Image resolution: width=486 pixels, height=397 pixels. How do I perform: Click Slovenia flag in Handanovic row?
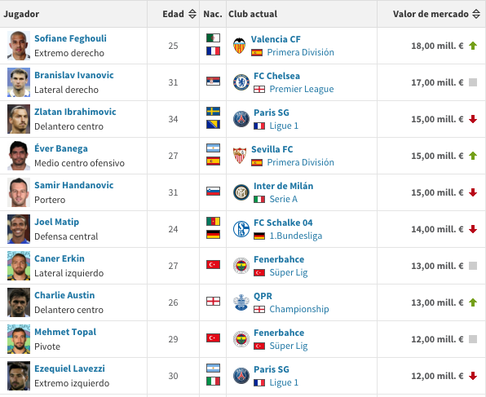pyautogui.click(x=214, y=192)
